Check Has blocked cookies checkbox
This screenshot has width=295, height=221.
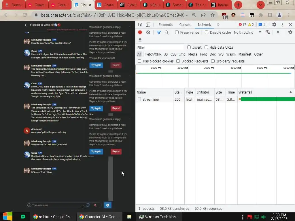pyautogui.click(x=139, y=61)
